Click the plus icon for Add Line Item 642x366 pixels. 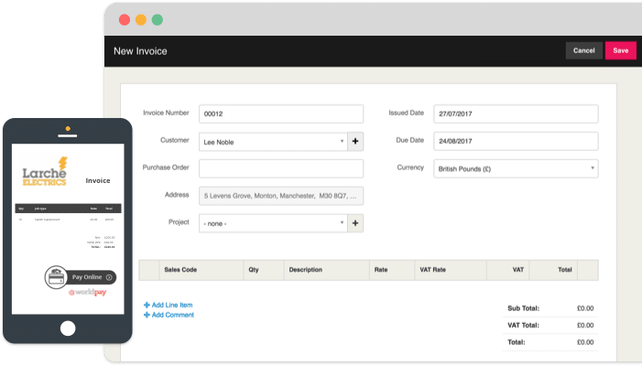[147, 305]
